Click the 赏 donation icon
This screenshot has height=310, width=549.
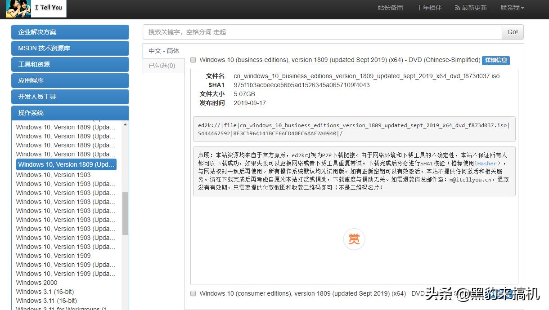pyautogui.click(x=354, y=239)
